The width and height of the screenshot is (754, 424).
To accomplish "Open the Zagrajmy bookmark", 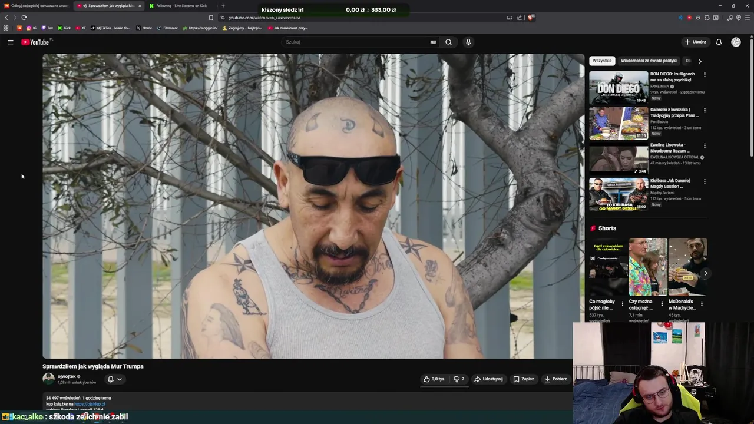I will 242,28.
